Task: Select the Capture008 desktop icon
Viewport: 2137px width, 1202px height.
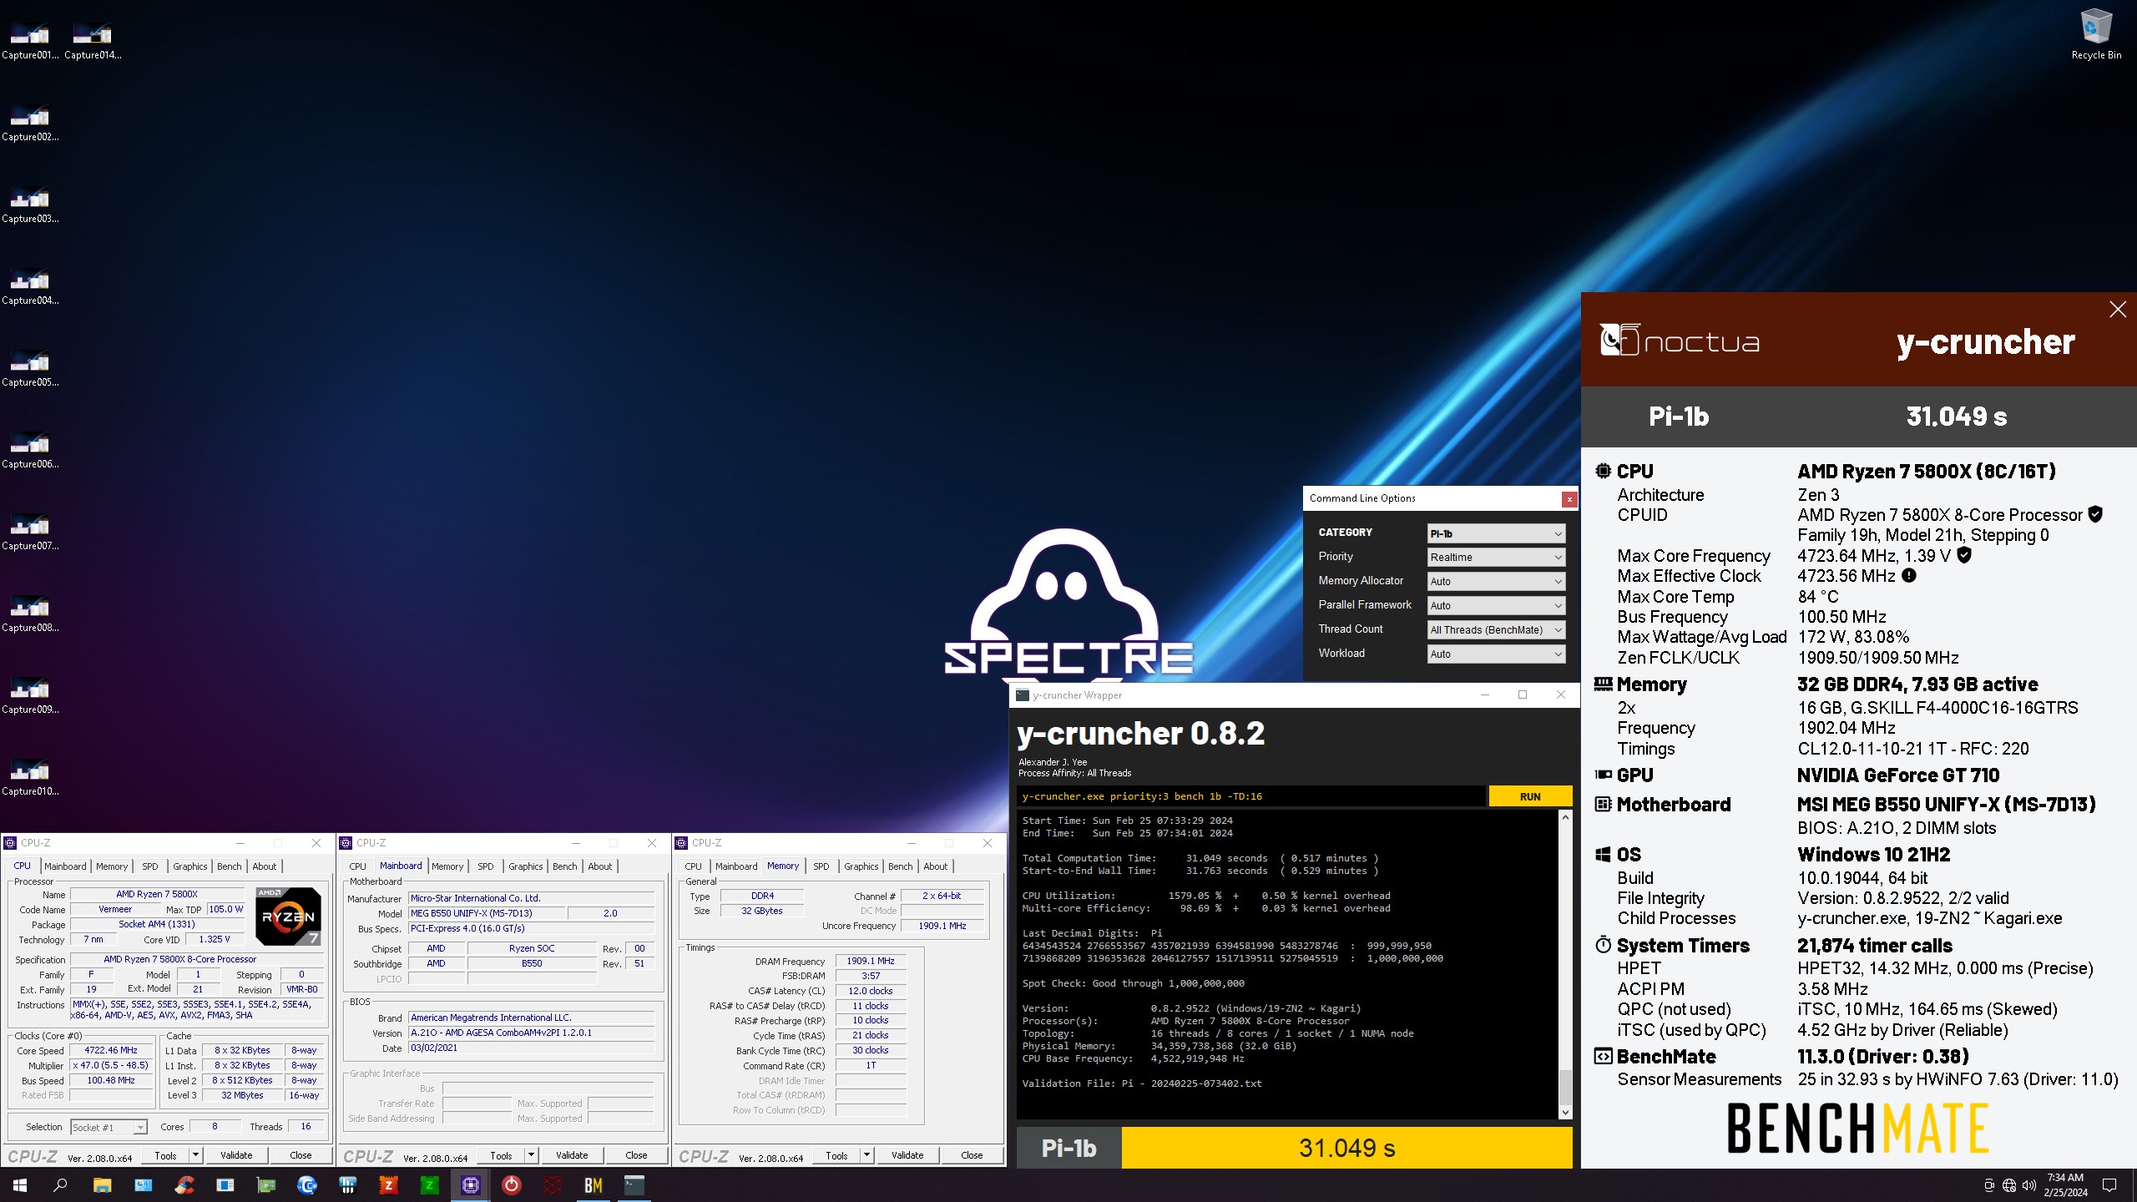Action: click(30, 613)
